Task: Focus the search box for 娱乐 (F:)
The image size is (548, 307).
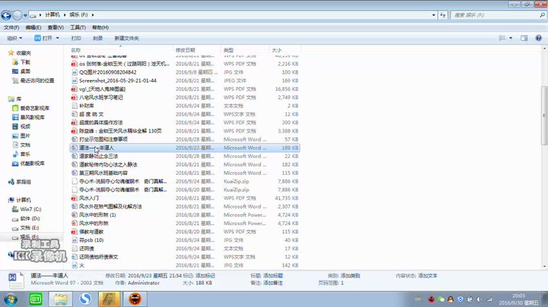Action: [494, 15]
